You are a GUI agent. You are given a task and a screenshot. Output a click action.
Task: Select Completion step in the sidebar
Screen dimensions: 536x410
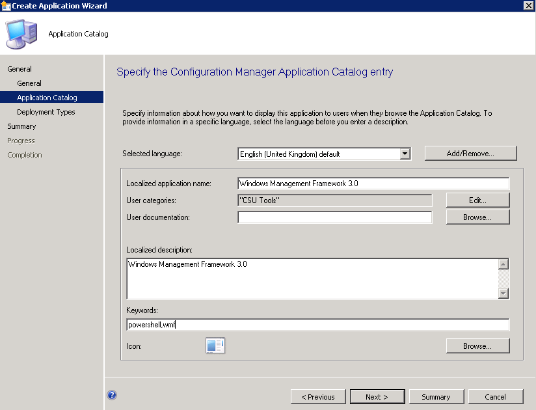pyautogui.click(x=25, y=156)
